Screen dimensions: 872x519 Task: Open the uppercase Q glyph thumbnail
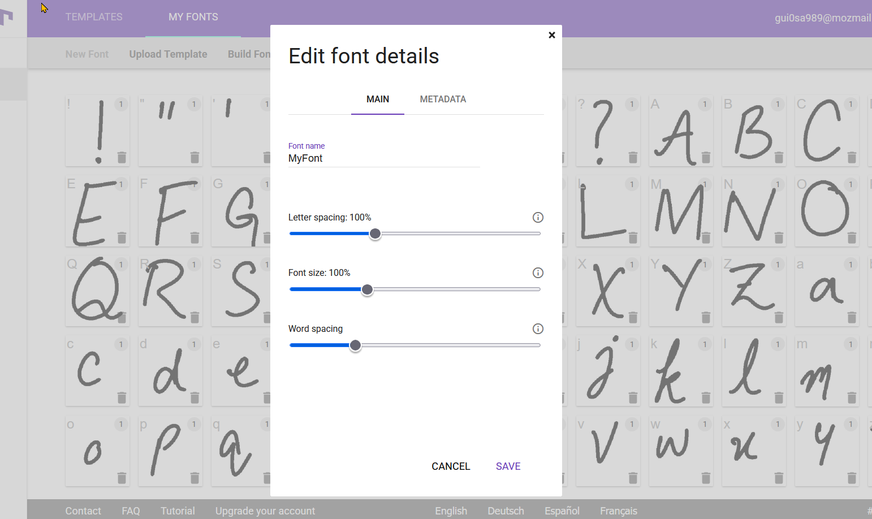[x=97, y=291]
